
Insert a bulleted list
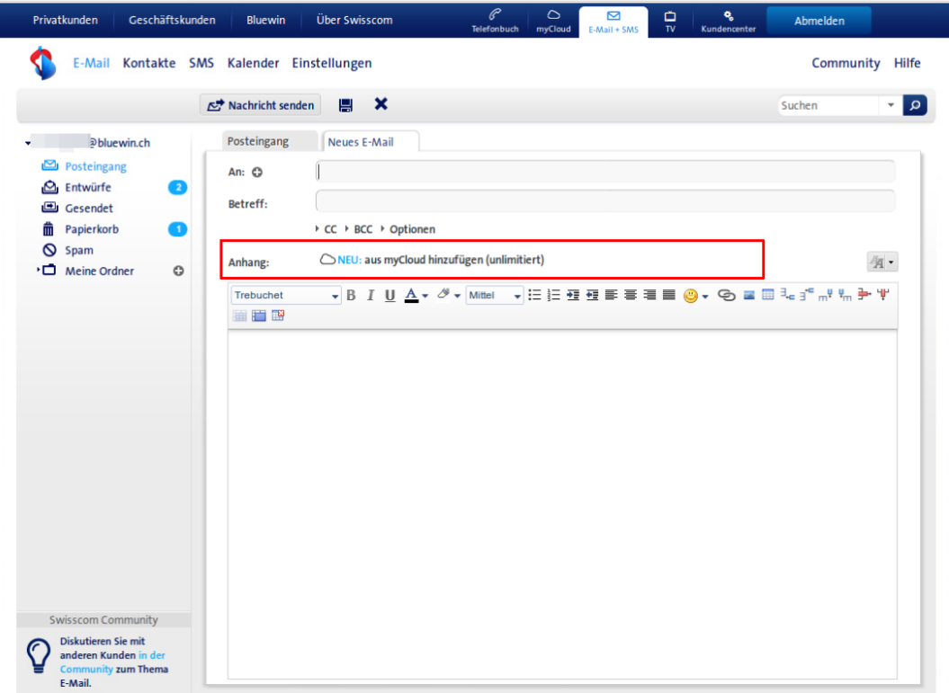pyautogui.click(x=534, y=296)
